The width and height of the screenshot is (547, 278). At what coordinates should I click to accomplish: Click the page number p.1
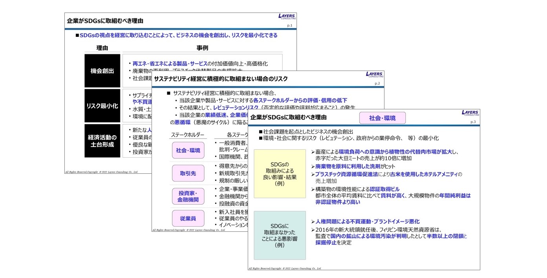click(x=290, y=25)
